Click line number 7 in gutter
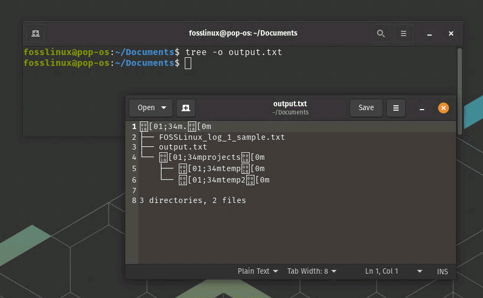 point(134,191)
